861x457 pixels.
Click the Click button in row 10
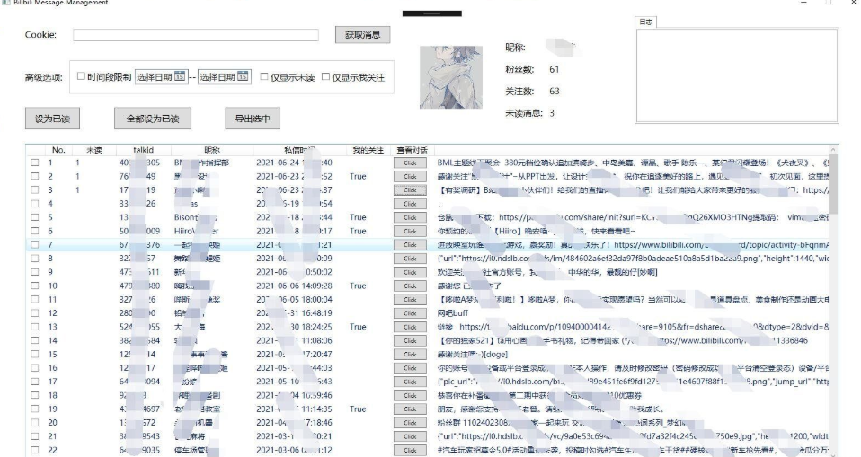pyautogui.click(x=410, y=286)
